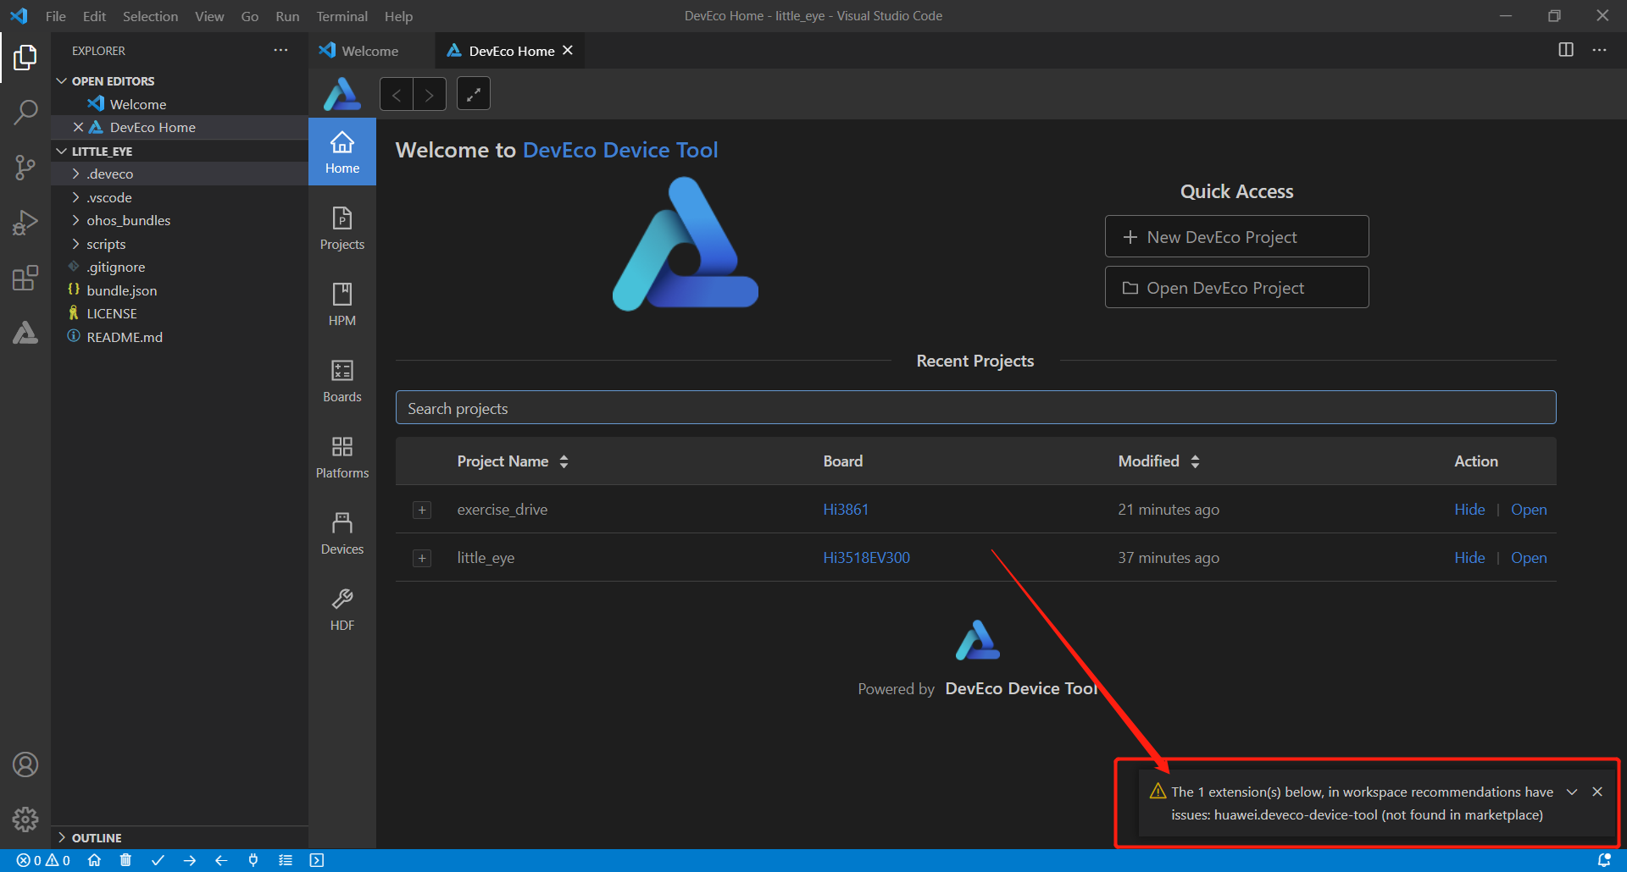The image size is (1627, 872).
Task: Click status bar terminal icon
Action: tap(317, 860)
